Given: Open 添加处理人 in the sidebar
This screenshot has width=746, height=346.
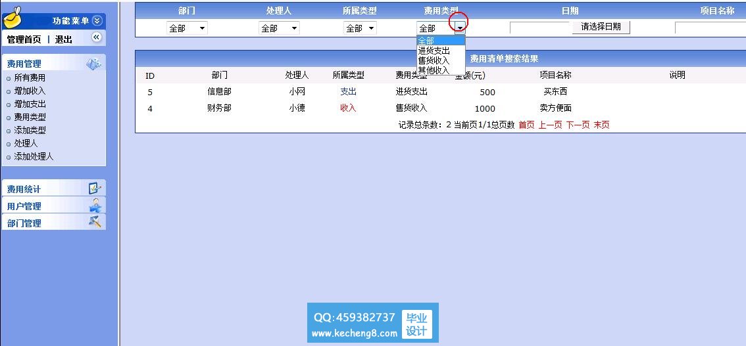Looking at the screenshot, I should 34,156.
